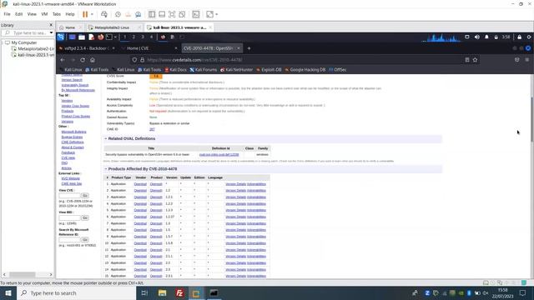Go back in Firefox
The height and width of the screenshot is (300, 534).
63,60
